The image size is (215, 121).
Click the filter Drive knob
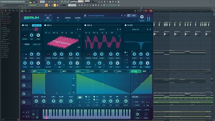coord(134,63)
